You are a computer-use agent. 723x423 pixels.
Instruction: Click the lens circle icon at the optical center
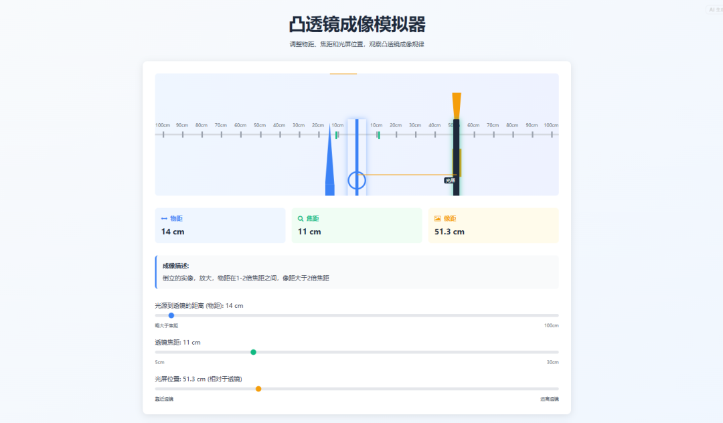pos(357,179)
